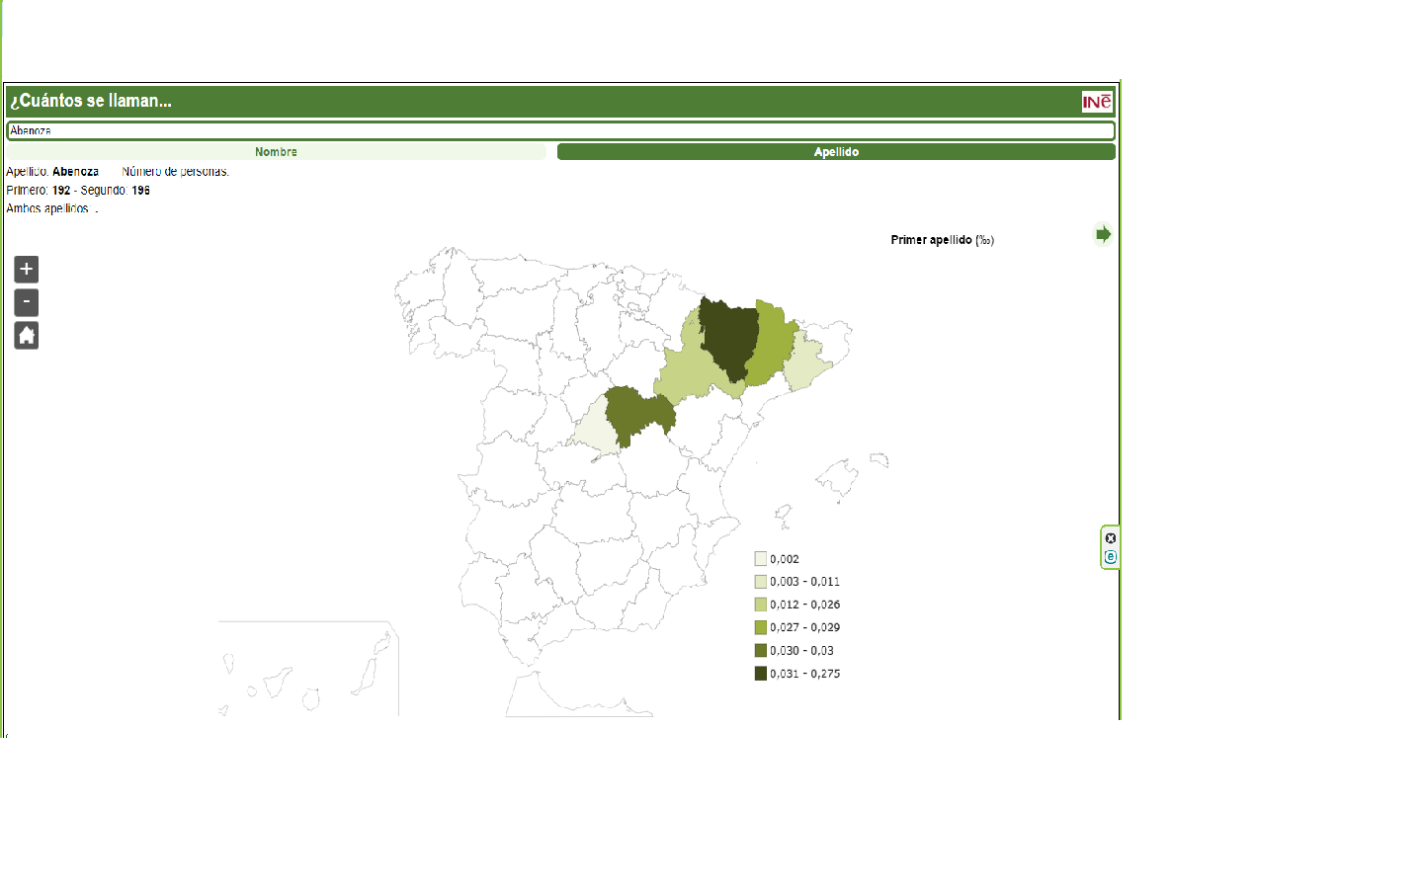Click legend swatch for 0,031 - 0,275

(760, 674)
